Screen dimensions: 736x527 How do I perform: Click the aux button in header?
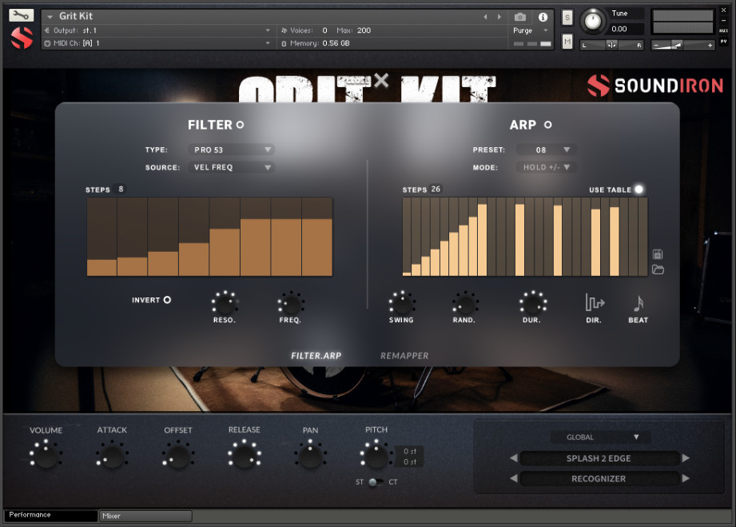point(723,30)
